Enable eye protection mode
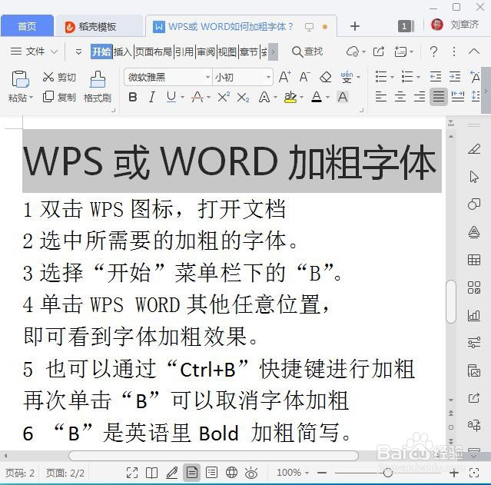The height and width of the screenshot is (485, 491). pyautogui.click(x=251, y=473)
